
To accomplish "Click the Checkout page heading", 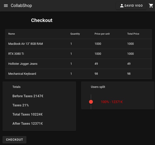I will (x=42, y=20).
